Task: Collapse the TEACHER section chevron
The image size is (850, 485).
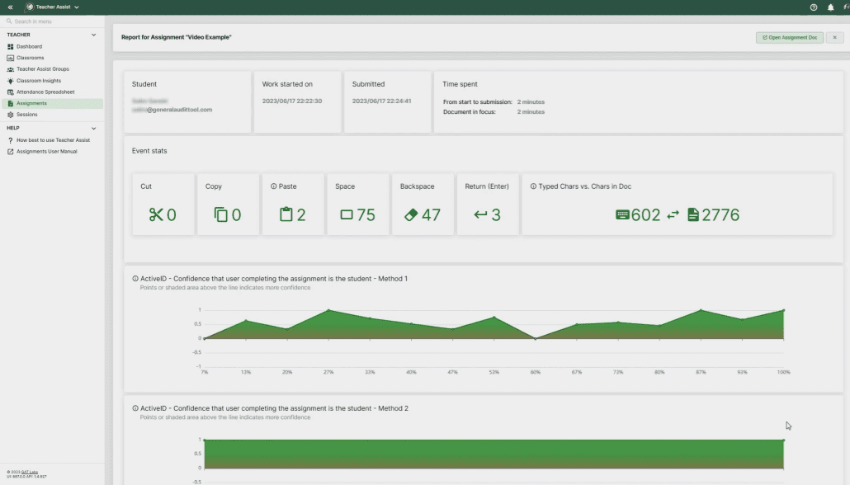Action: tap(93, 35)
